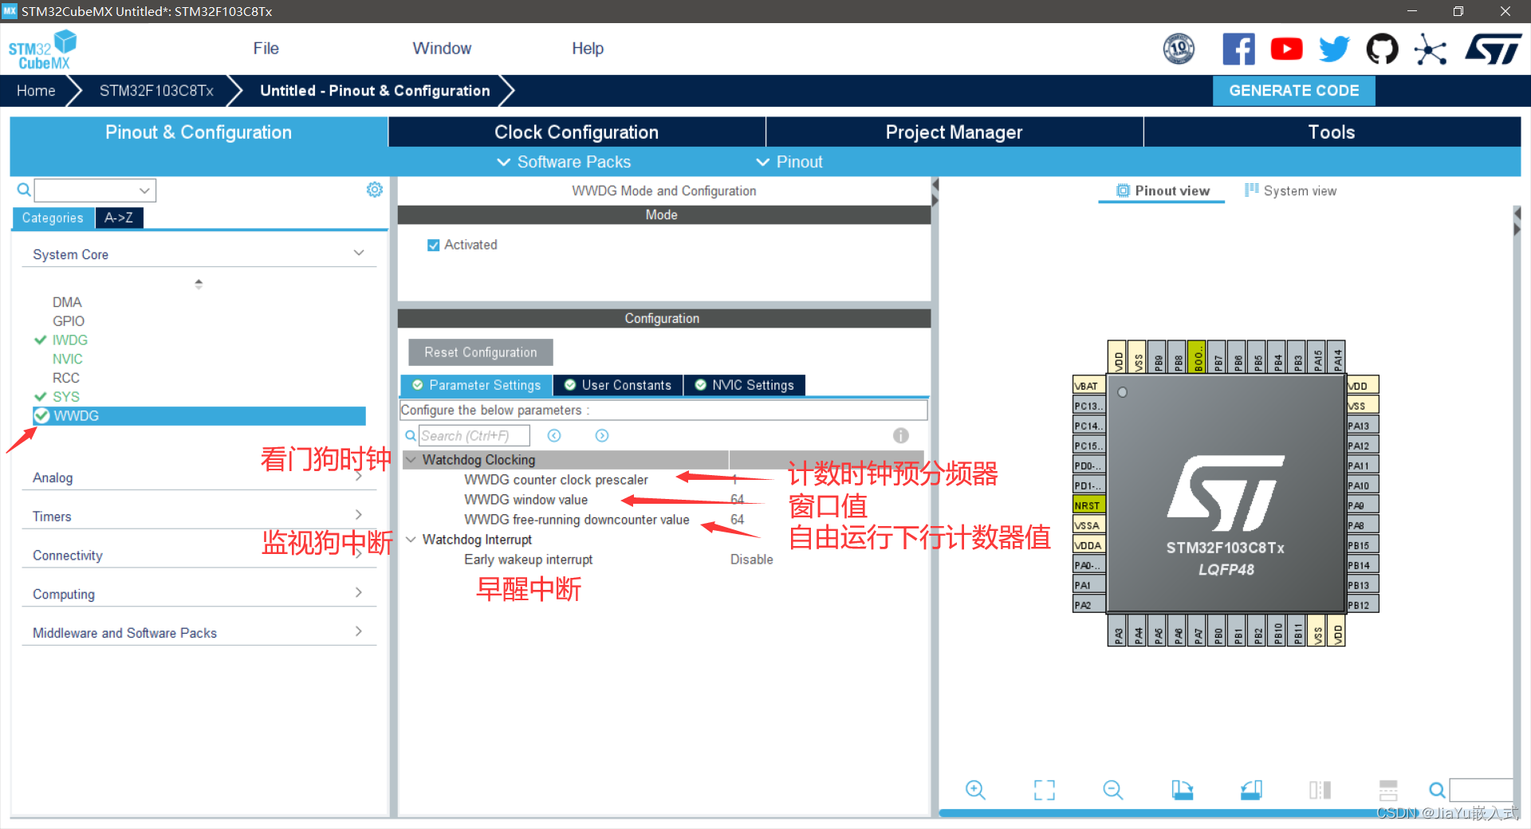This screenshot has width=1531, height=829.
Task: Select NVIC in System Core list
Action: tap(68, 359)
